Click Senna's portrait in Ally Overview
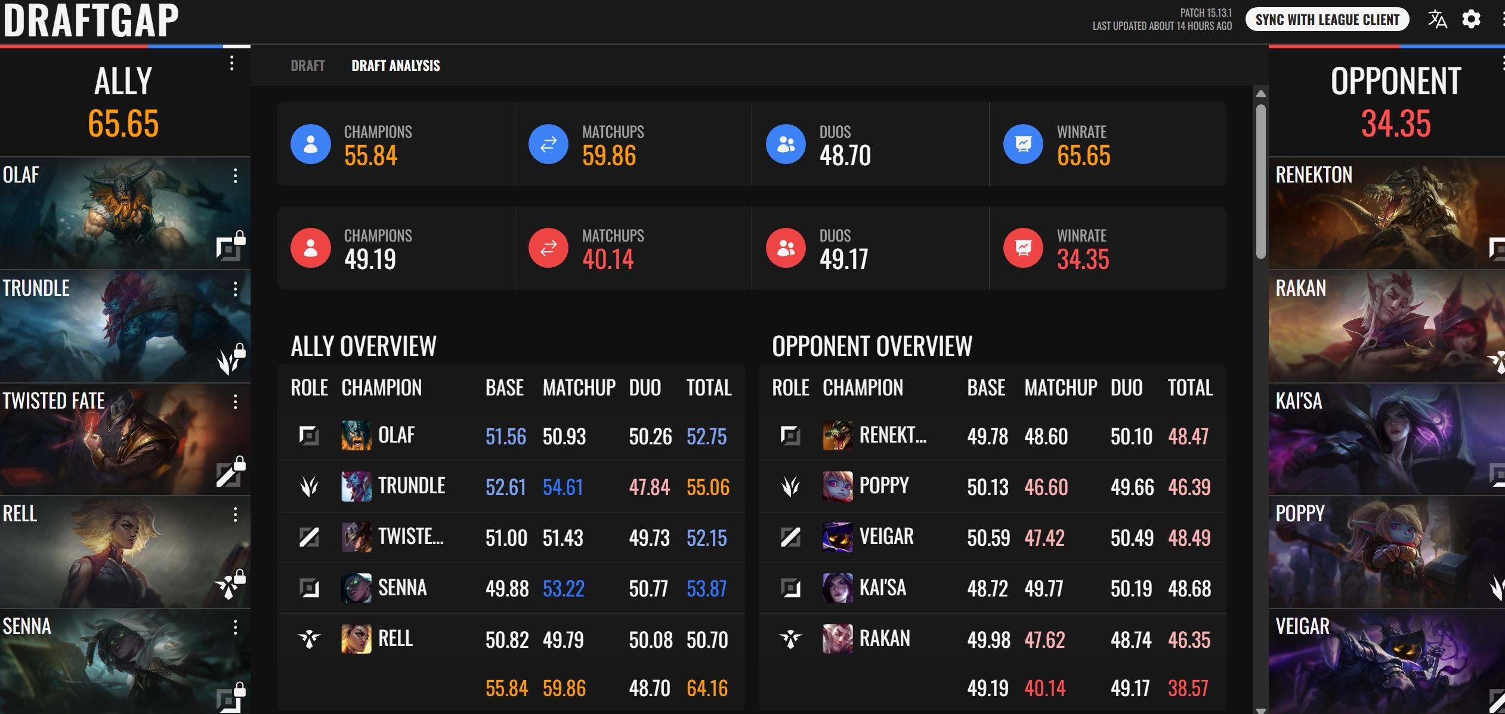Screen dimensions: 1505x714 click(356, 588)
